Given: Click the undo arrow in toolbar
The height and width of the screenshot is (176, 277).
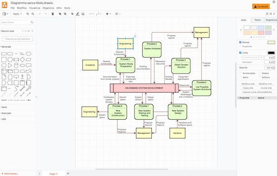Looking at the screenshot, I should (40, 14).
